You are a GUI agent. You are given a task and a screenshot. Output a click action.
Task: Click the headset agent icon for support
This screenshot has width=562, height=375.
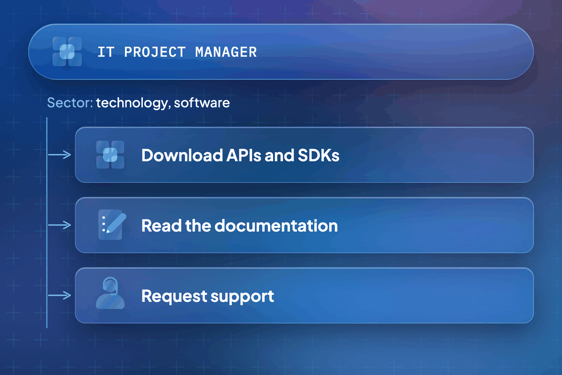110,293
